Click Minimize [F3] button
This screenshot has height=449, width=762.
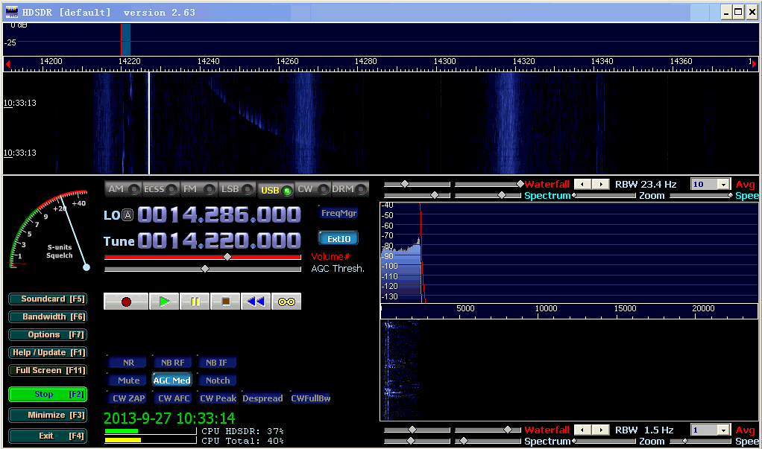click(x=48, y=415)
